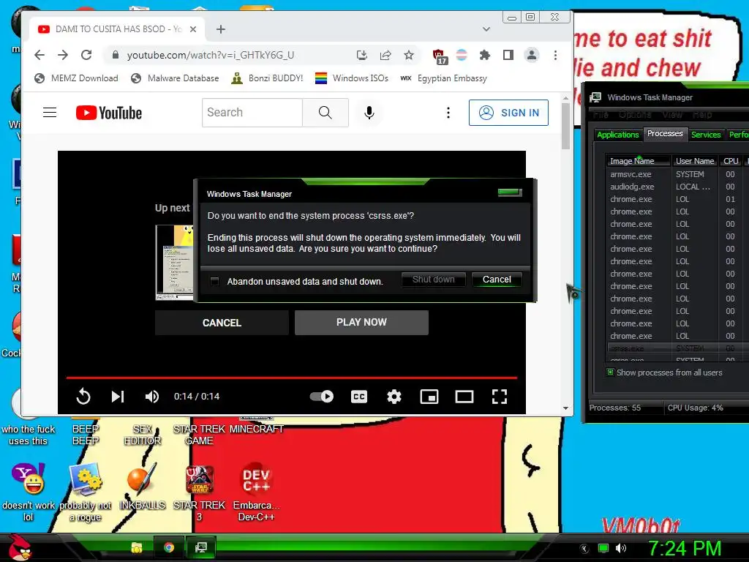Open the Chrome extensions puzzle icon
The height and width of the screenshot is (562, 749).
[485, 55]
